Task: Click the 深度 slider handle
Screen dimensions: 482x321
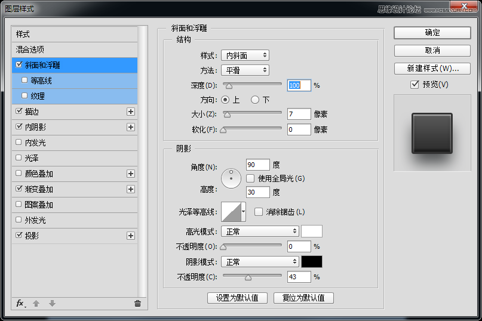Action: click(x=229, y=87)
